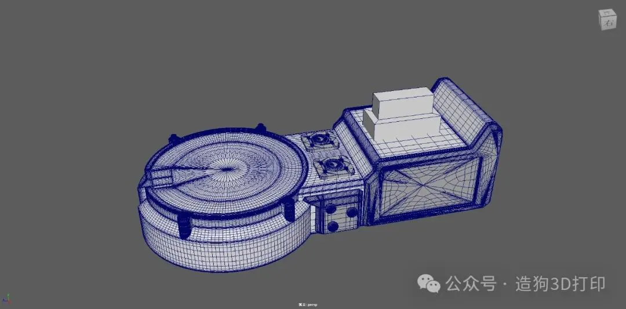Select the rear square fan component
Screen dimensions: 626x309
[x=319, y=140]
